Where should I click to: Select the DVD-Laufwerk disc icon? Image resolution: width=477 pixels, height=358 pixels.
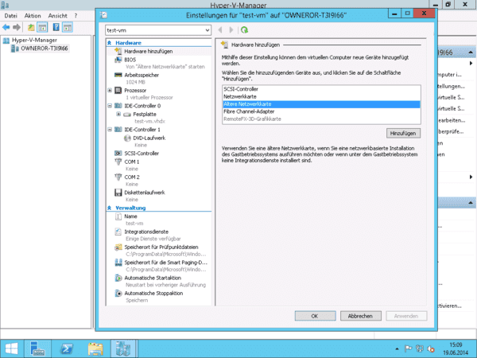[127, 138]
